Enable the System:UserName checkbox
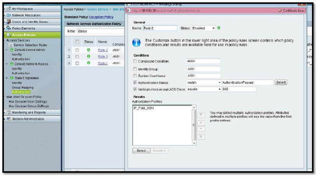The height and width of the screenshot is (179, 319). click(x=135, y=75)
